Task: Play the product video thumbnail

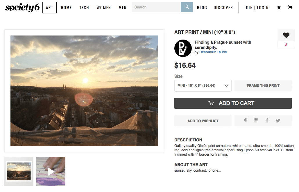Action: [51, 171]
